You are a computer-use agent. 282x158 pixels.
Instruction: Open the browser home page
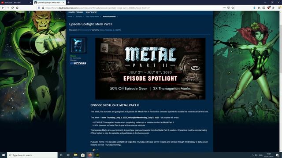tap(17, 8)
